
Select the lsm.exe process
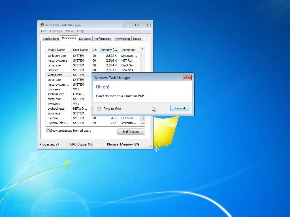pyautogui.click(x=93, y=70)
